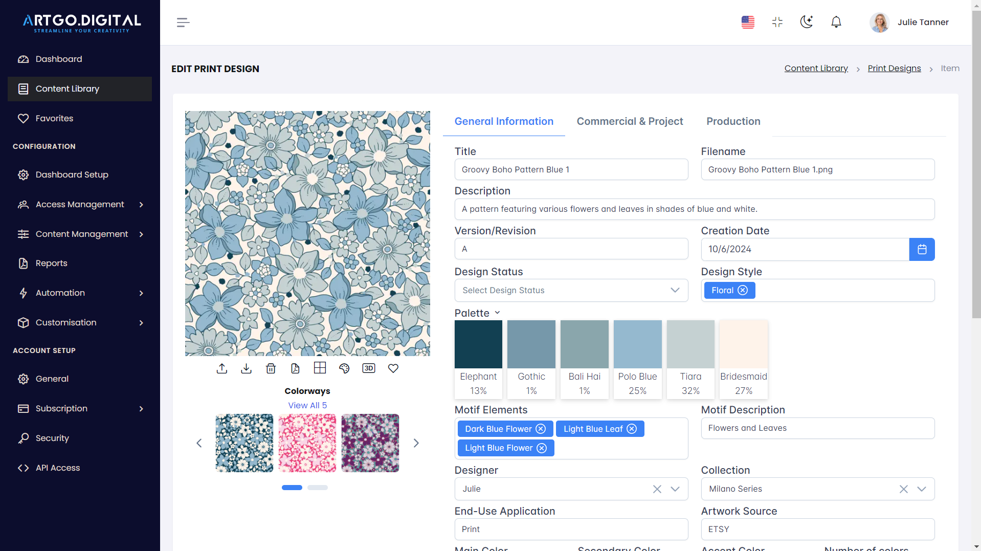Export the design as PDF
981x551 pixels.
tap(295, 368)
